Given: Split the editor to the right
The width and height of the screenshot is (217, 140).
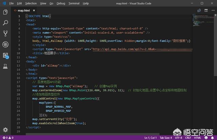Looking at the screenshot, I should [x=206, y=10].
